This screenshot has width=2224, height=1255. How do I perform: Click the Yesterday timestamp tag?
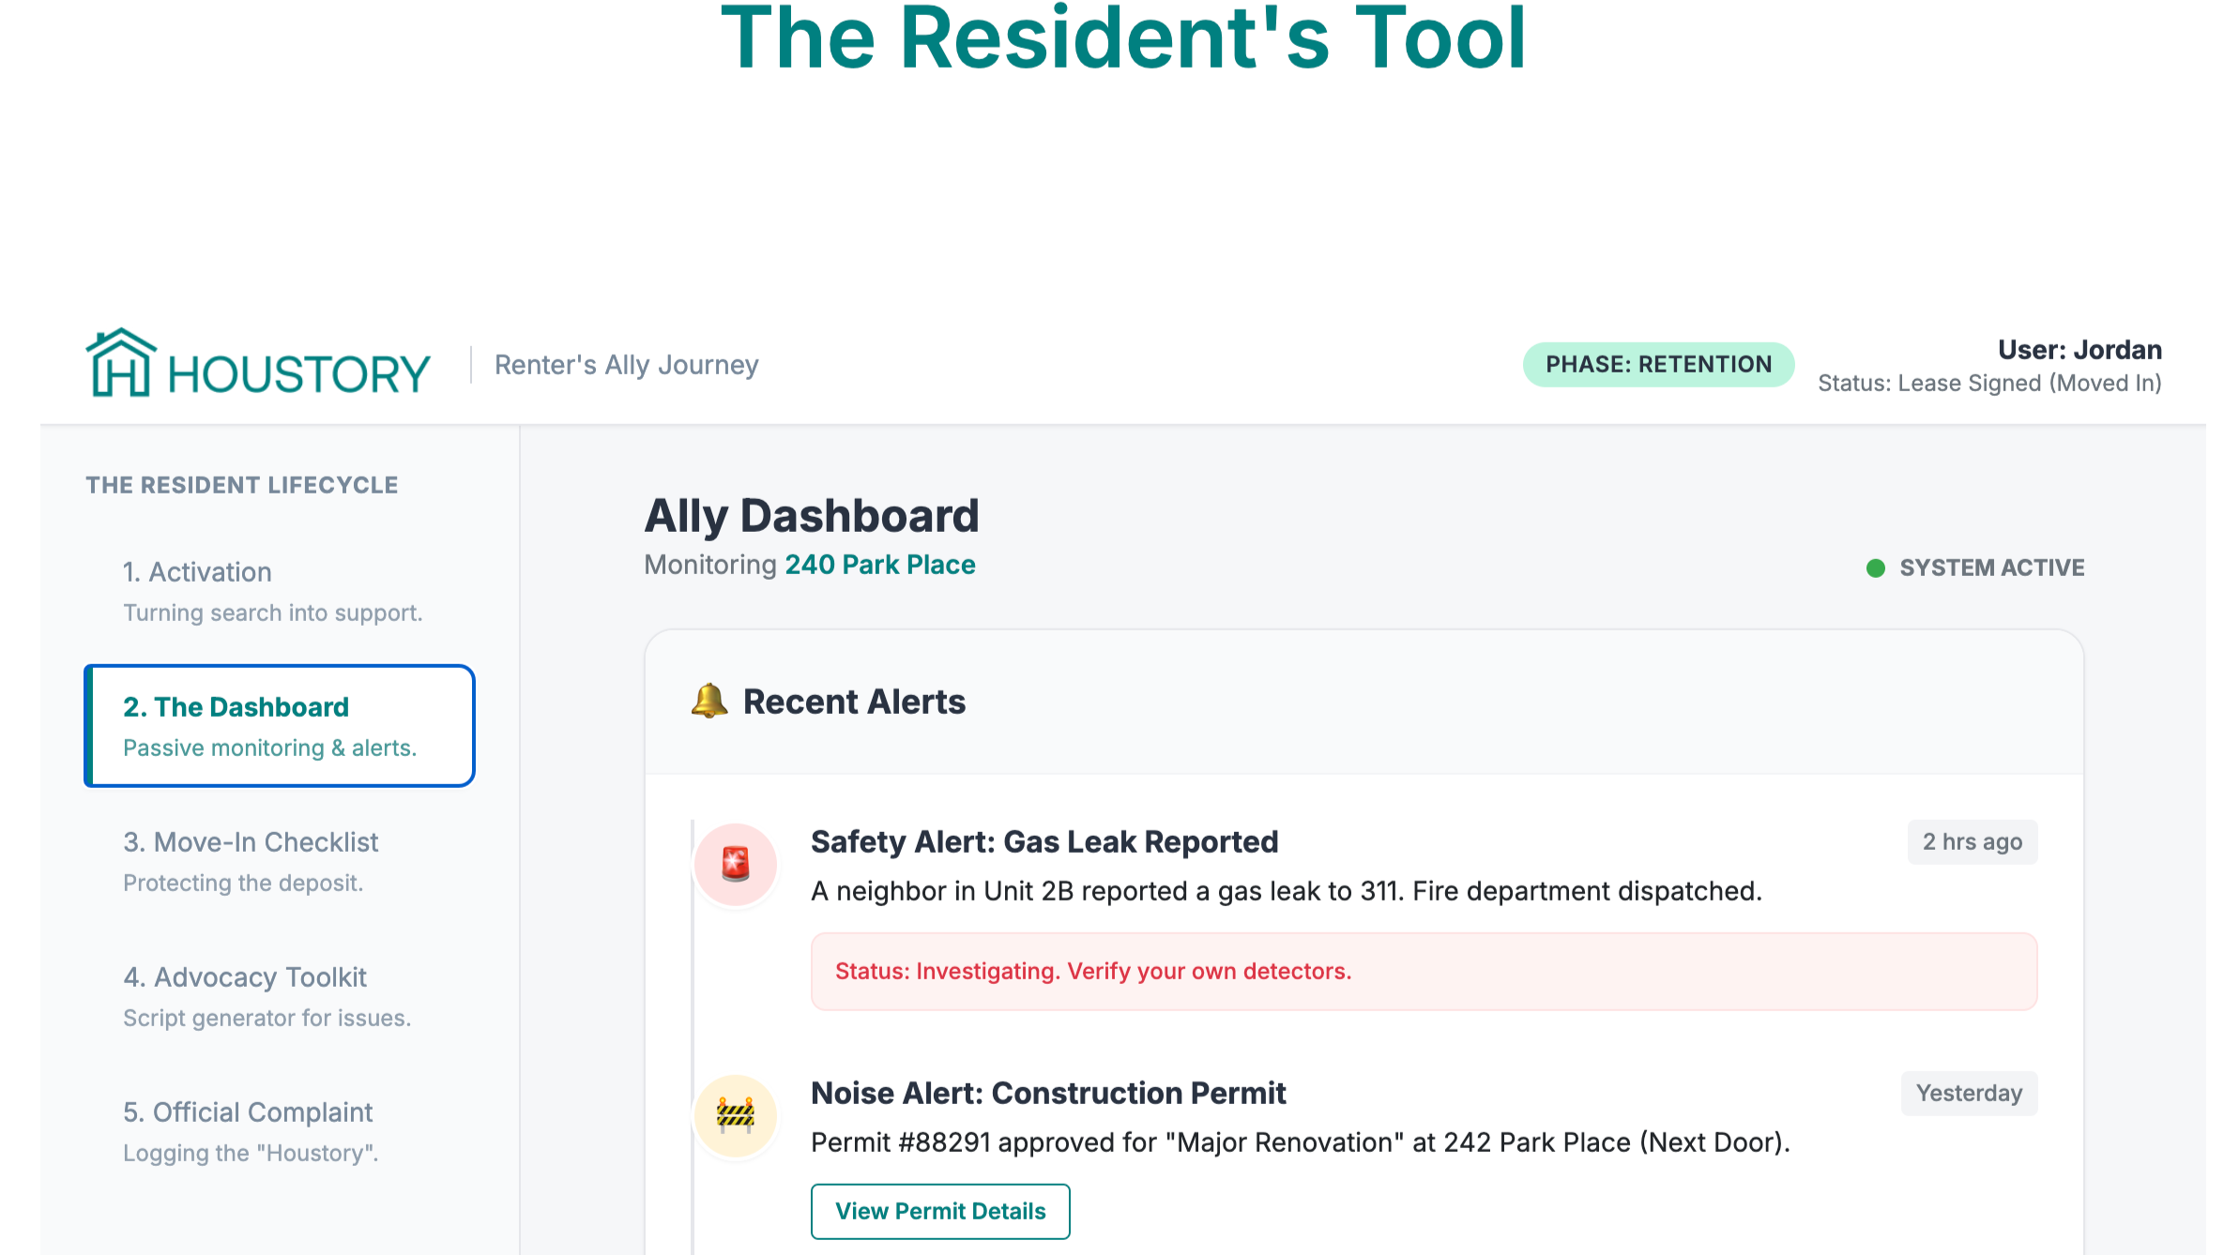click(x=1968, y=1094)
